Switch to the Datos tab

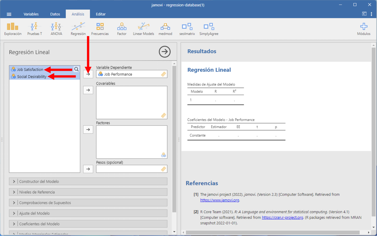coord(55,14)
